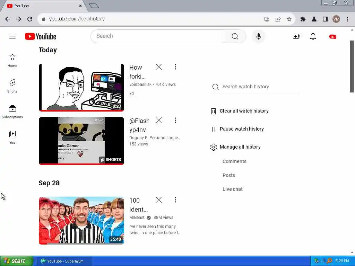The width and height of the screenshot is (355, 266).
Task: Open Shorts in sidebar
Action: (12, 86)
